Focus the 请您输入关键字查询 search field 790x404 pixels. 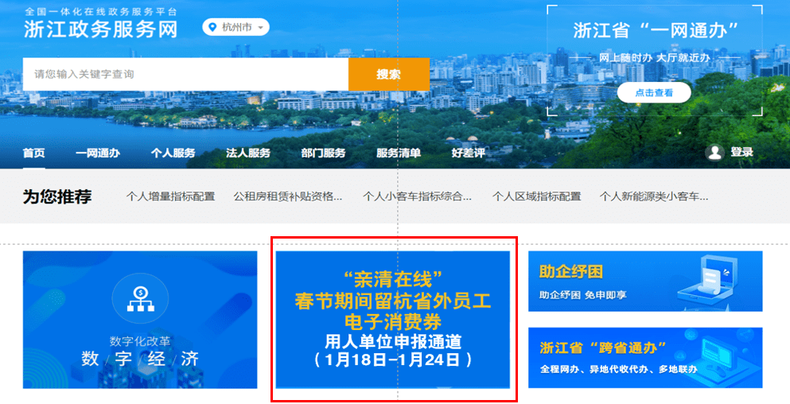(185, 75)
